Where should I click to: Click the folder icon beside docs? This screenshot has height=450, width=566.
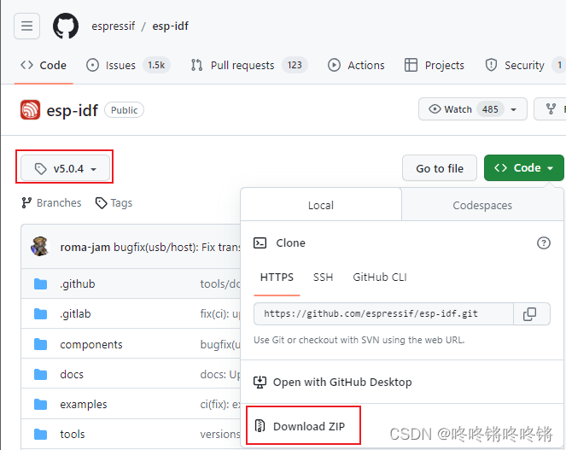coord(40,375)
